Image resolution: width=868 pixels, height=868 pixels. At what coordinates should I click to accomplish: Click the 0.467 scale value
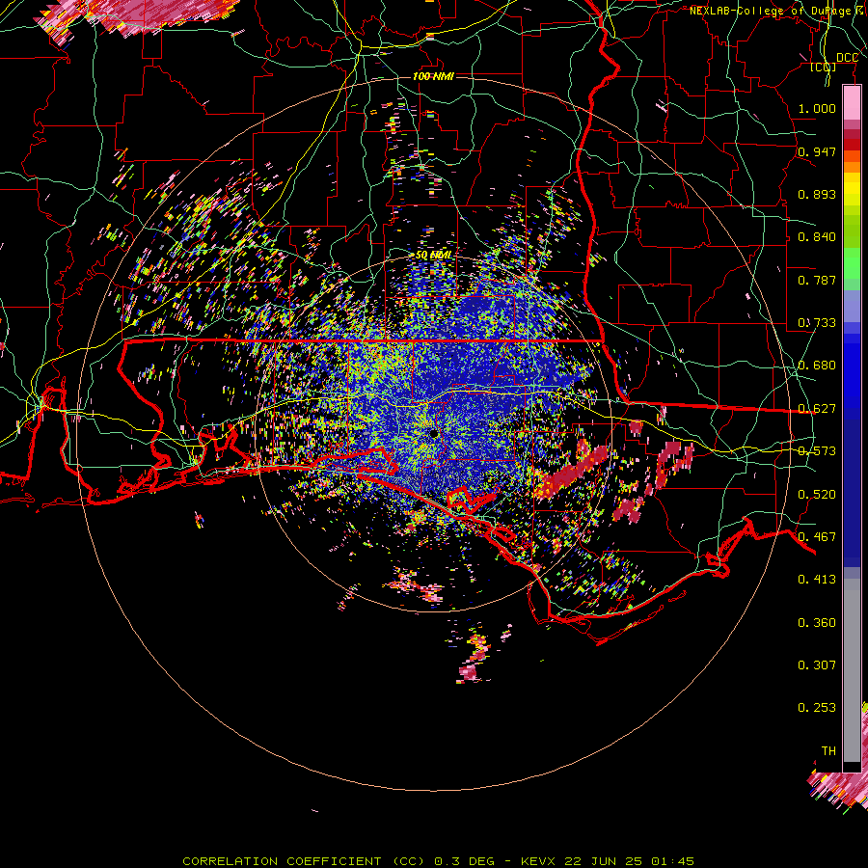[x=817, y=537]
